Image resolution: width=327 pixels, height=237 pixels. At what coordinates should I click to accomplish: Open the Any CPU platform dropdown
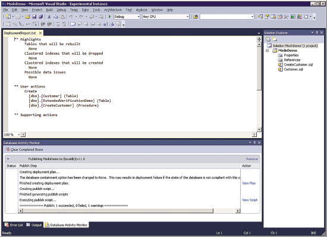point(187,17)
